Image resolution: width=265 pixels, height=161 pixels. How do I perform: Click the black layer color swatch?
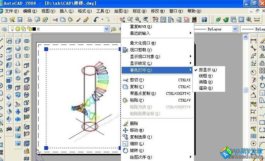pos(34,29)
